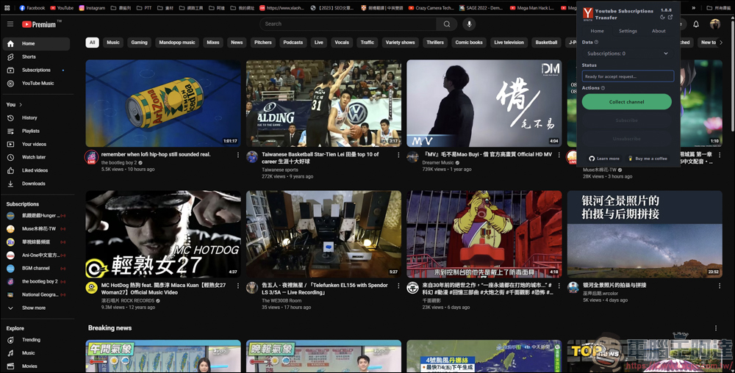Click the Ready for accept request status field
The width and height of the screenshot is (735, 373).
[x=628, y=76]
